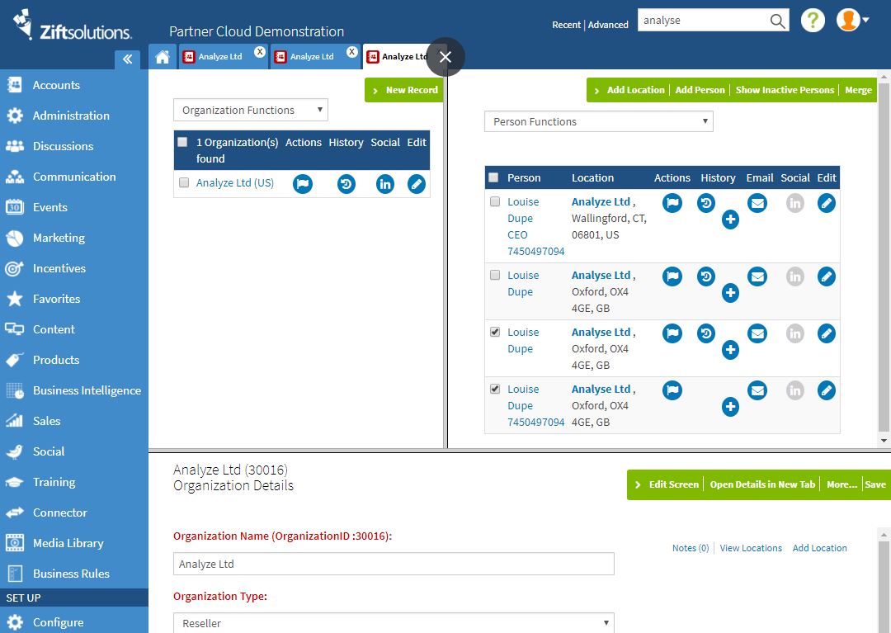Screen dimensions: 891x633
Task: Click the search magnifier icon
Action: coord(777,21)
